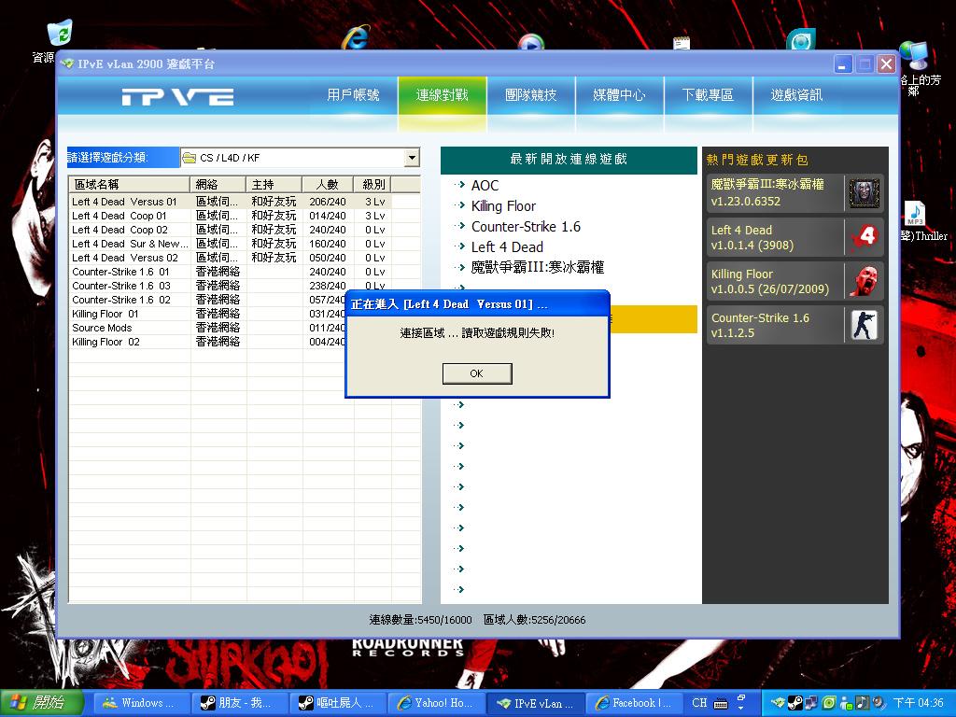The height and width of the screenshot is (717, 956).
Task: Click the Left 4 Dead update icon
Action: click(864, 237)
